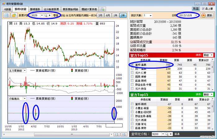217x139 pixels.
Task: Click the 更新 refresh button
Action: pos(207,15)
